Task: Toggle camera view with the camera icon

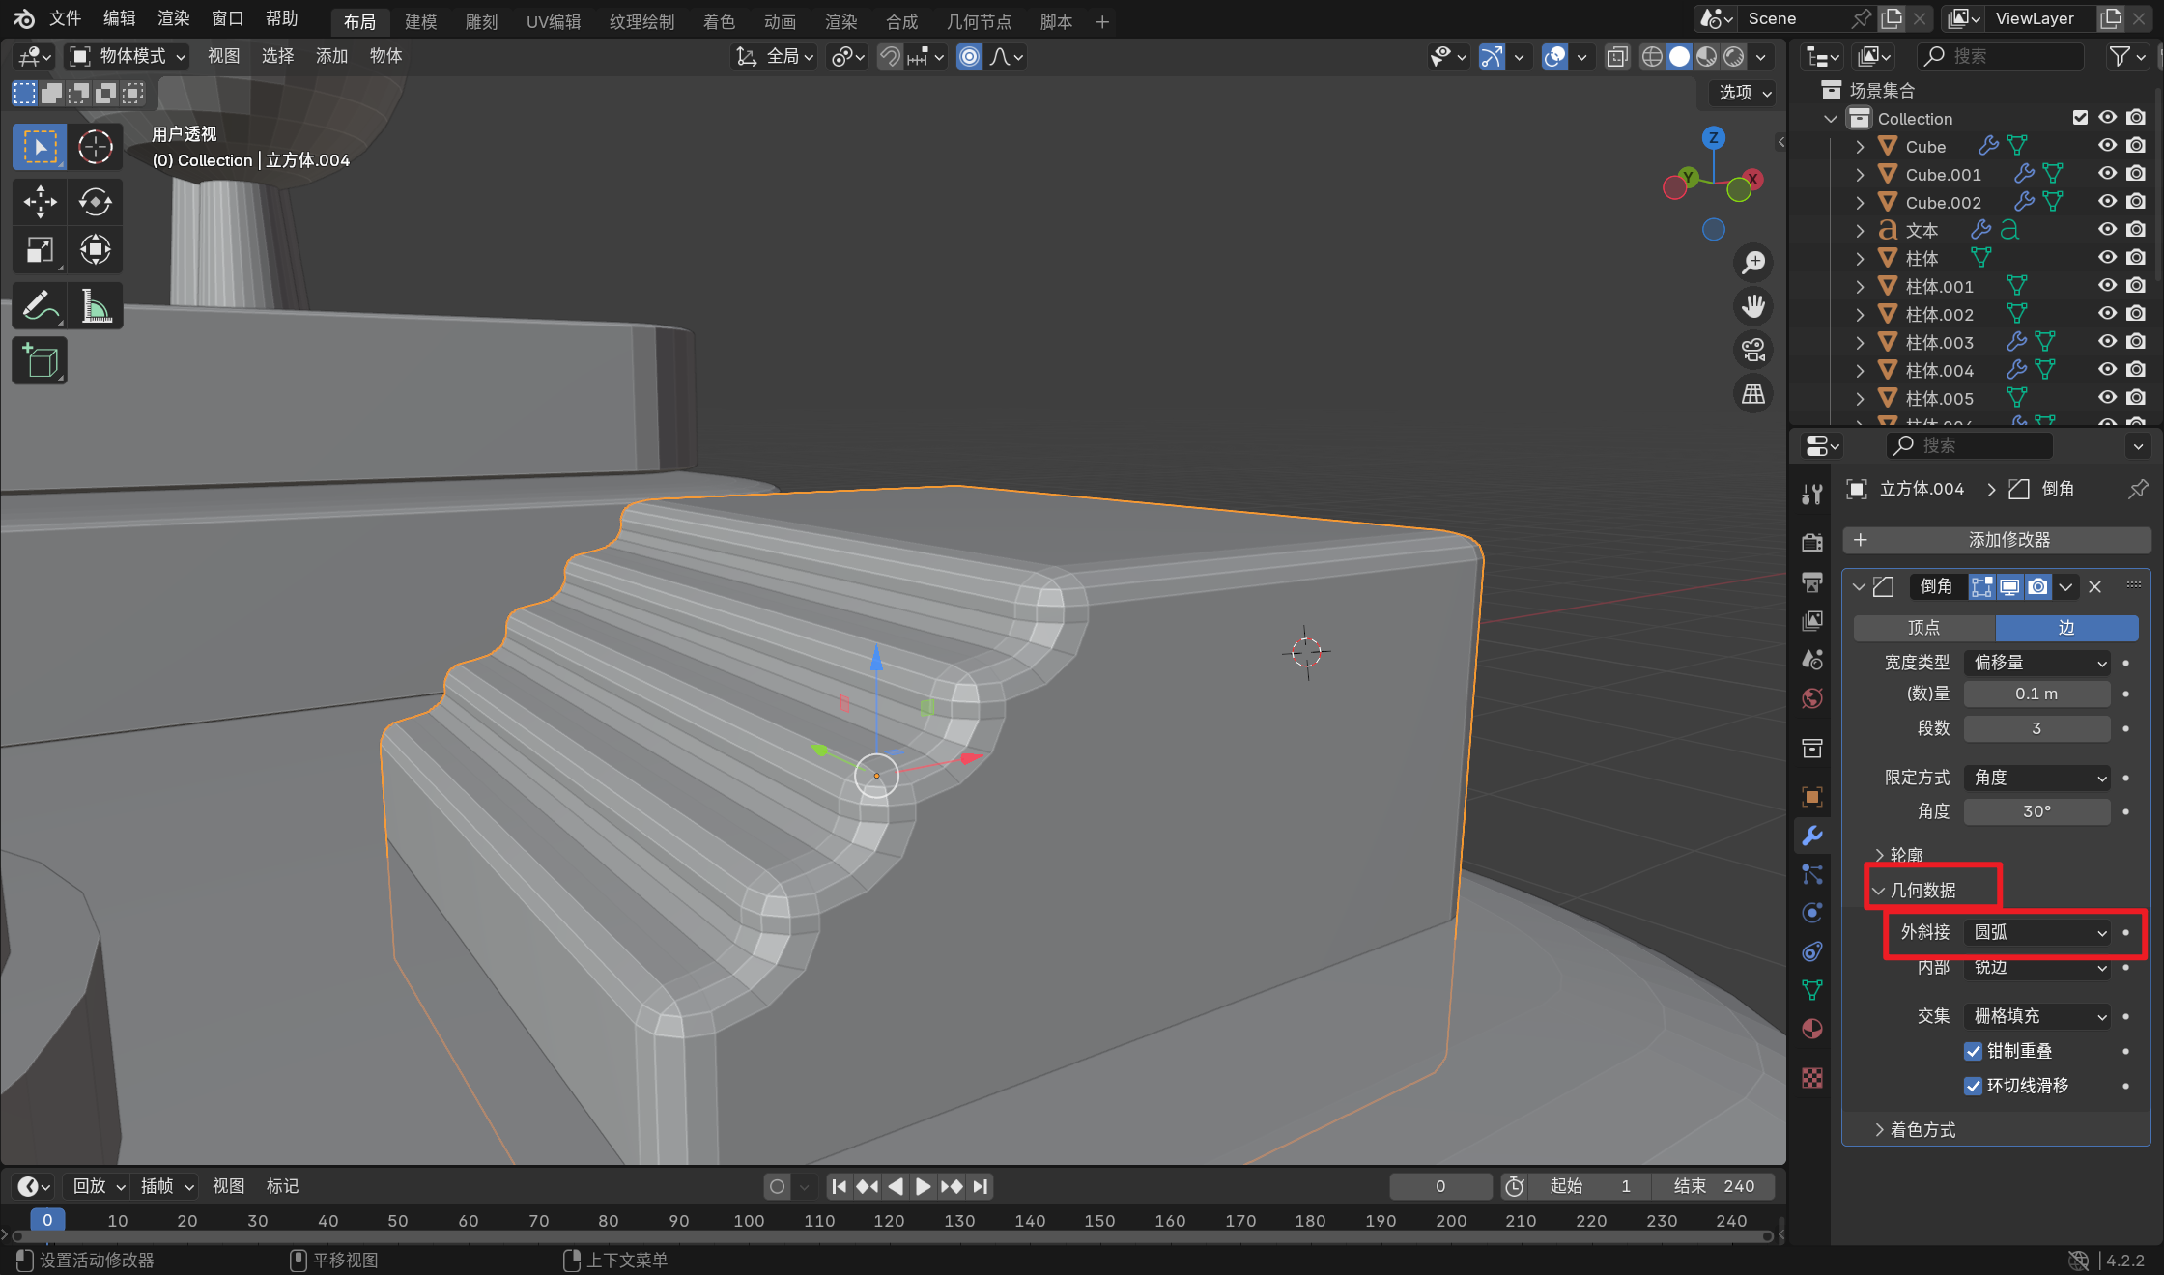Action: (1752, 350)
